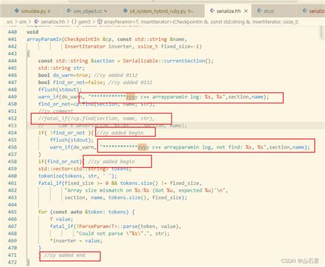Click 'fatal_if(fixed_size' on line 461
Viewport: 325px width, 267px height.
click(66, 183)
